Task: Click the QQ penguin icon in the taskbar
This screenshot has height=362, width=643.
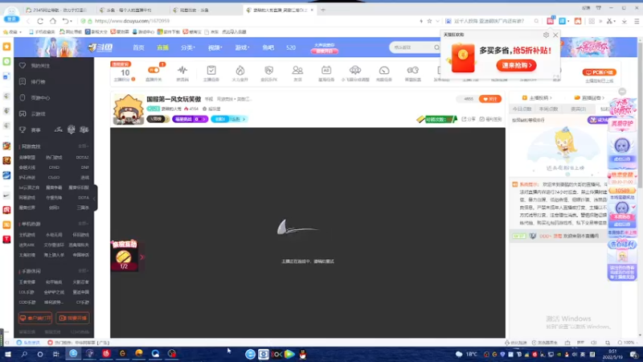Action: click(x=303, y=354)
